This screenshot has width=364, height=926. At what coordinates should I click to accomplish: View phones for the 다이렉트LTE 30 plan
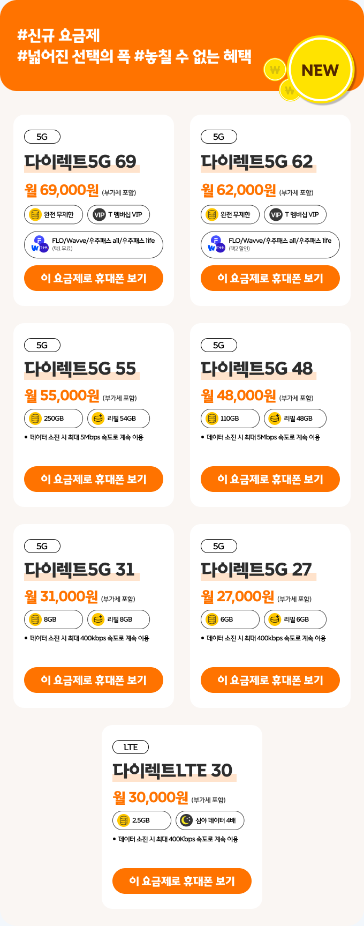[x=182, y=881]
